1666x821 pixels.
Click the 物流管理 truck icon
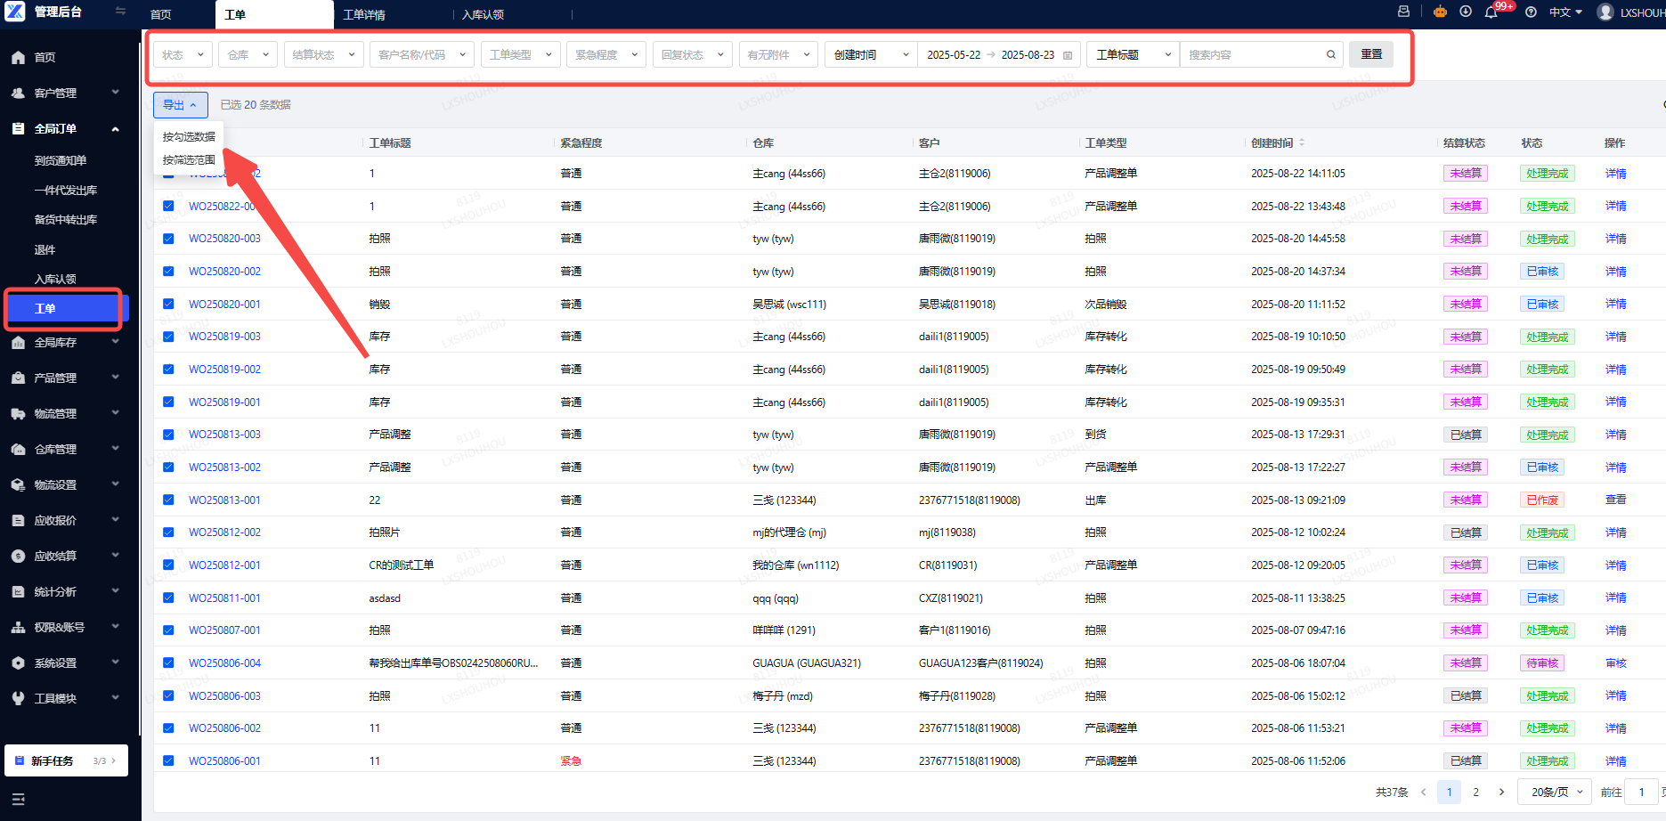coord(18,413)
